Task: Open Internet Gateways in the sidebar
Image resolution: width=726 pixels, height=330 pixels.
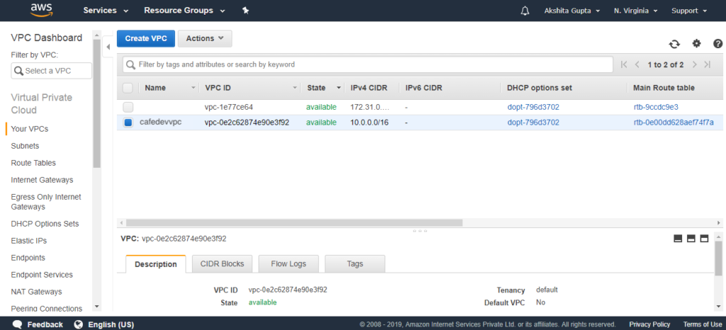Action: (x=42, y=180)
